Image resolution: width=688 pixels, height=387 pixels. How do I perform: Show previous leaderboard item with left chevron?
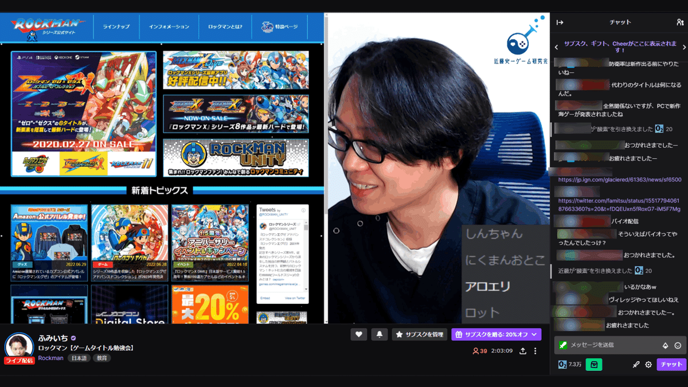556,47
